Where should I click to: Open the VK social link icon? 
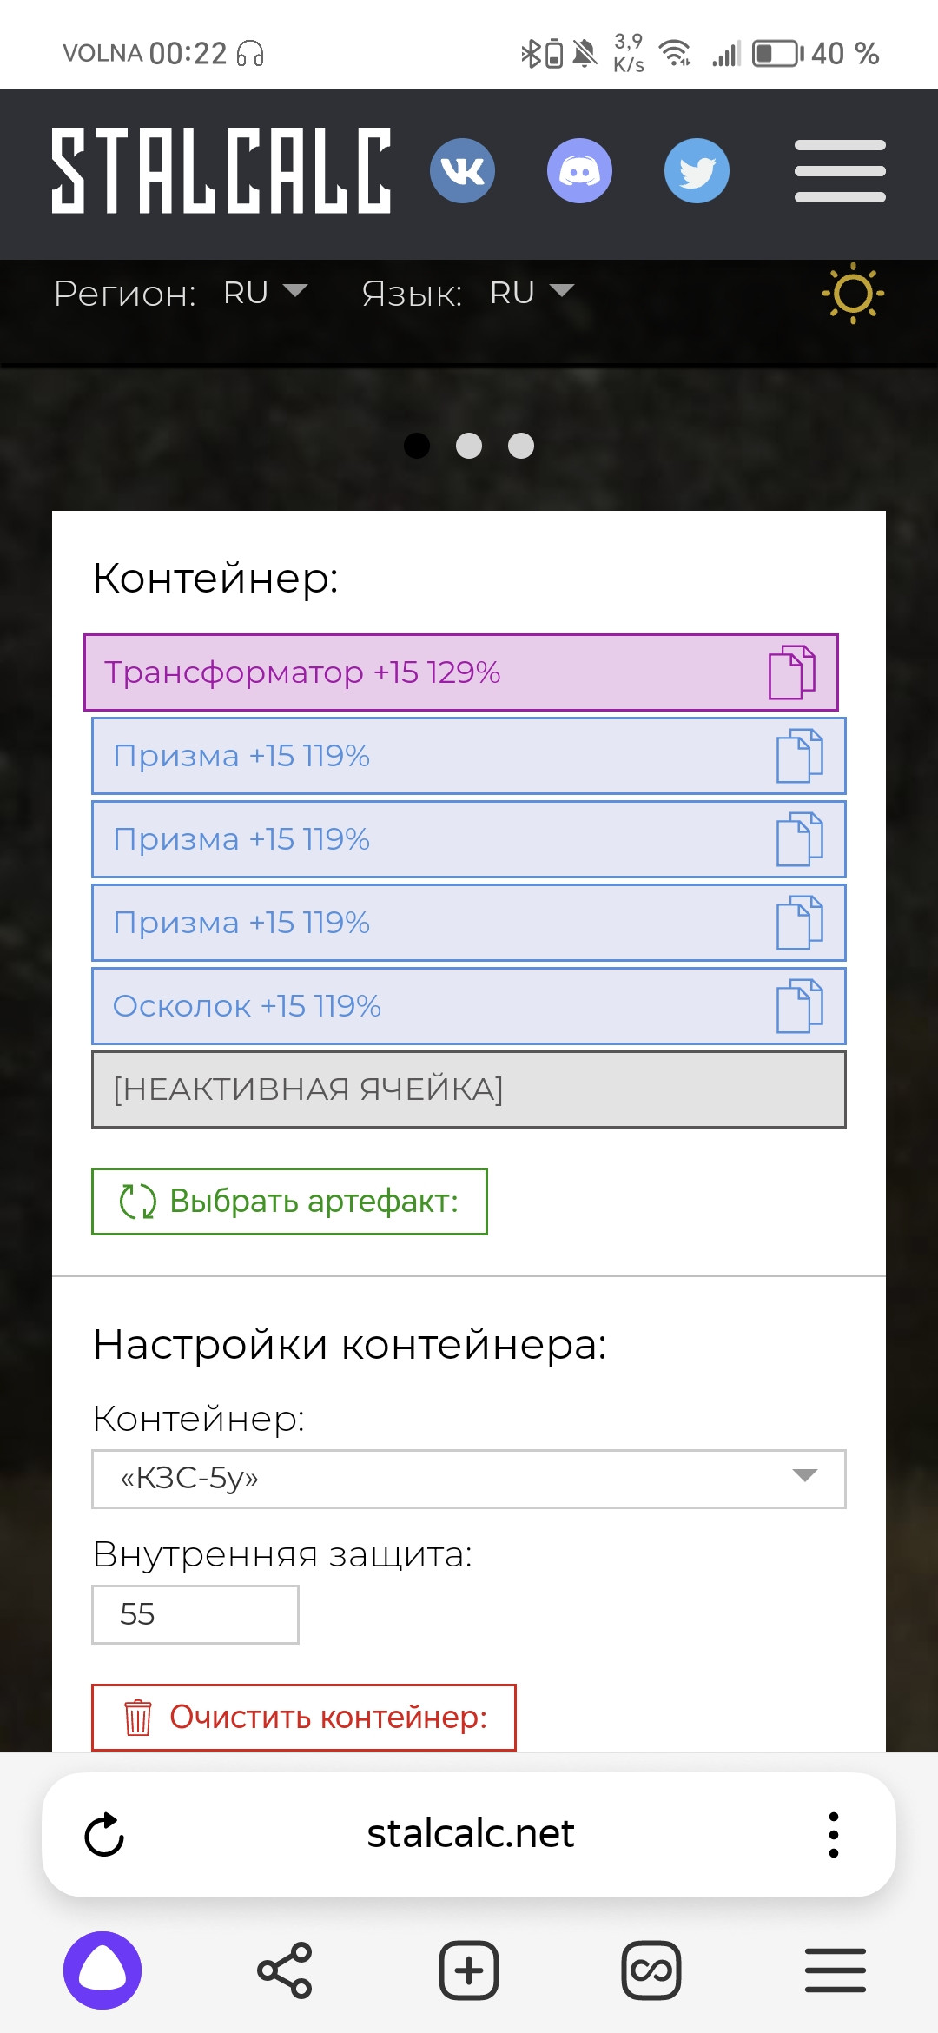(462, 170)
